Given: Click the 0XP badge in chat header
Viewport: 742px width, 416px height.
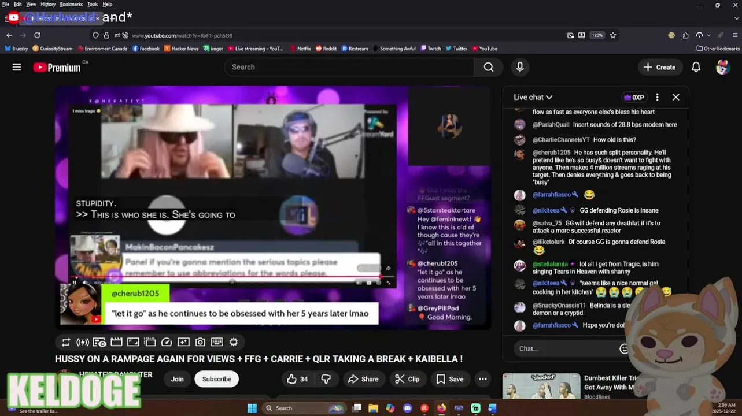Looking at the screenshot, I should point(633,97).
